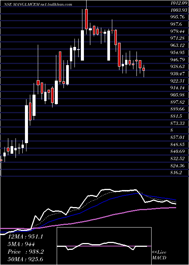Click the 848.85 axis value
Image resolution: width=189 pixels, height=265 pixels.
[178, 145]
